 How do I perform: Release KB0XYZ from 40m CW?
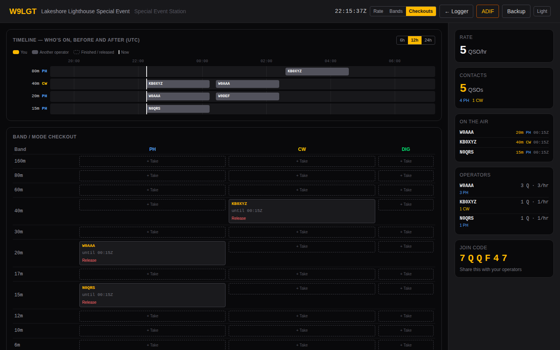click(239, 219)
